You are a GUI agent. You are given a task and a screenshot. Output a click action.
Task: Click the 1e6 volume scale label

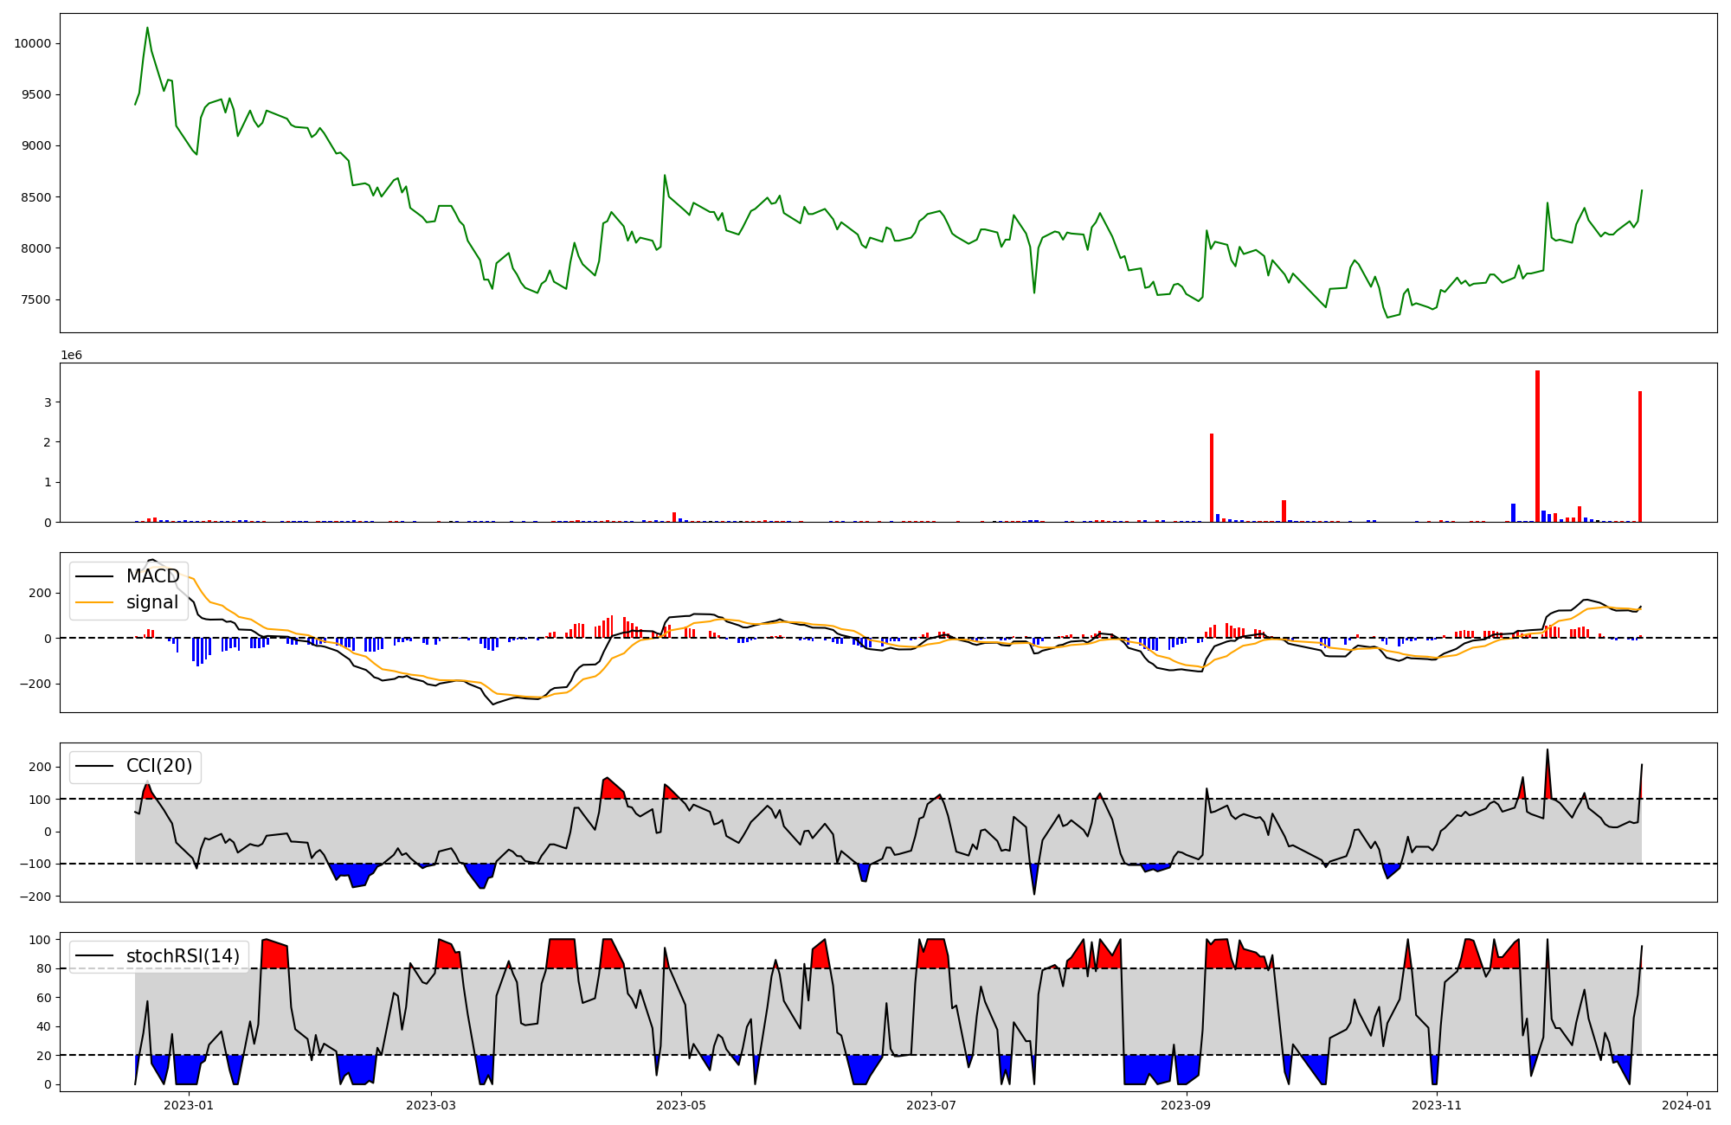[x=71, y=356]
